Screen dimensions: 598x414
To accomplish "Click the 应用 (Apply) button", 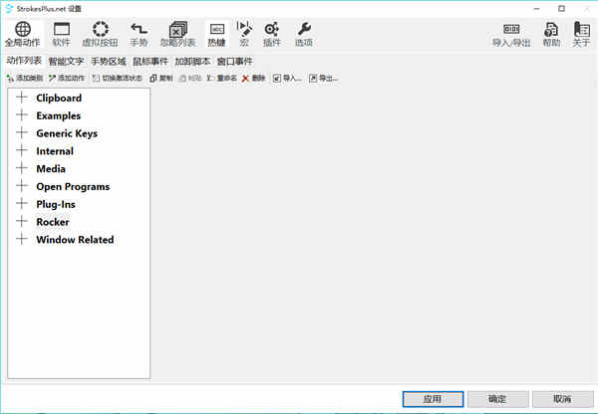I will [433, 399].
